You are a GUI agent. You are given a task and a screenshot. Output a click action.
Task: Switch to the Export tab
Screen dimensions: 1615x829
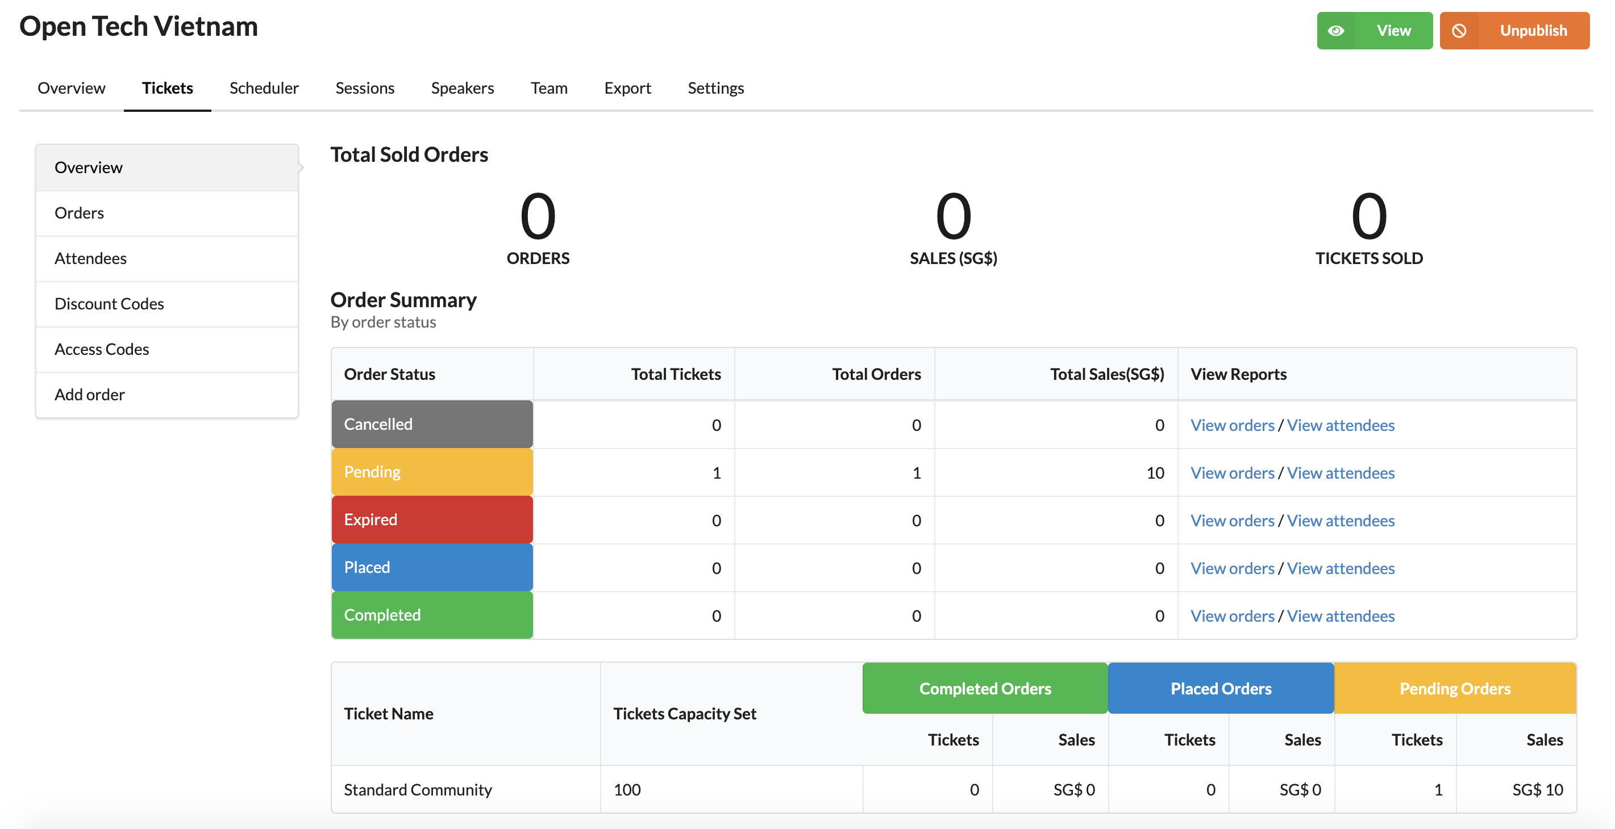pyautogui.click(x=627, y=87)
